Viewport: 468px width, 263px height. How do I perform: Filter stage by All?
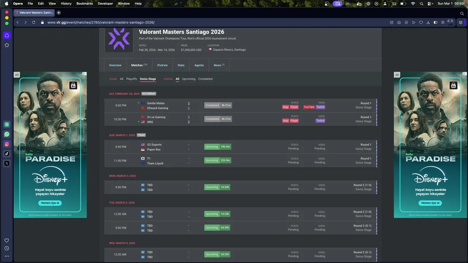[x=122, y=79]
